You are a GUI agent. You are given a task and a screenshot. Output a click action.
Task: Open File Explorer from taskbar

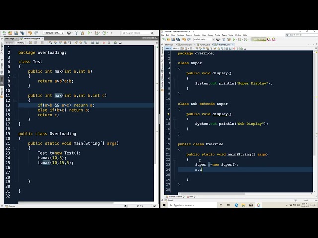[243, 205]
